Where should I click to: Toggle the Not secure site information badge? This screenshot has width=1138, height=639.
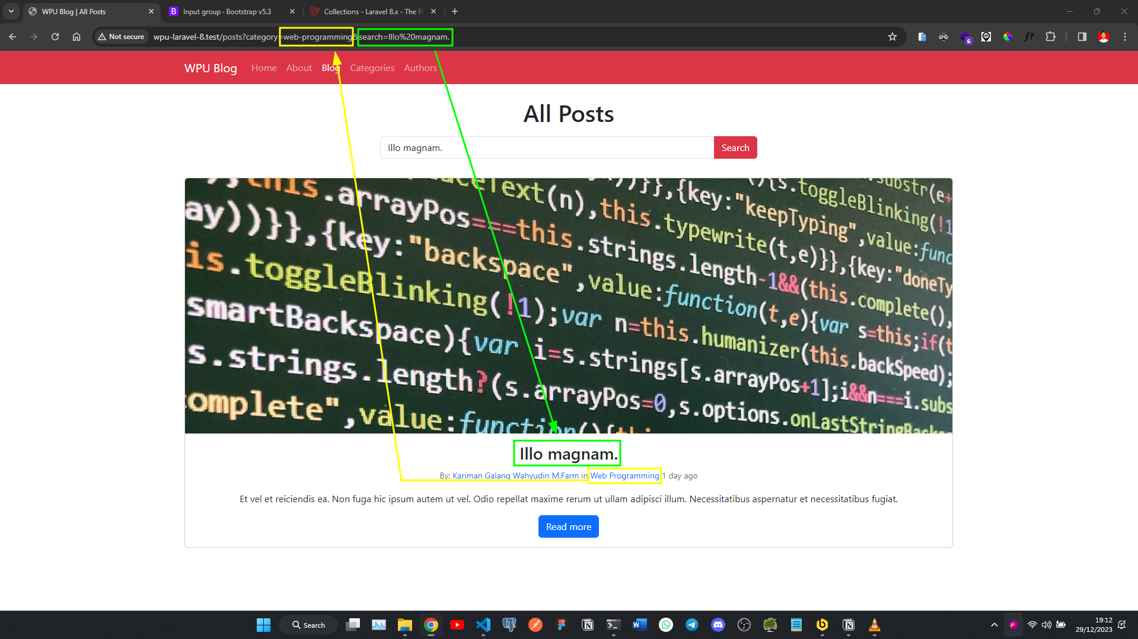[121, 36]
